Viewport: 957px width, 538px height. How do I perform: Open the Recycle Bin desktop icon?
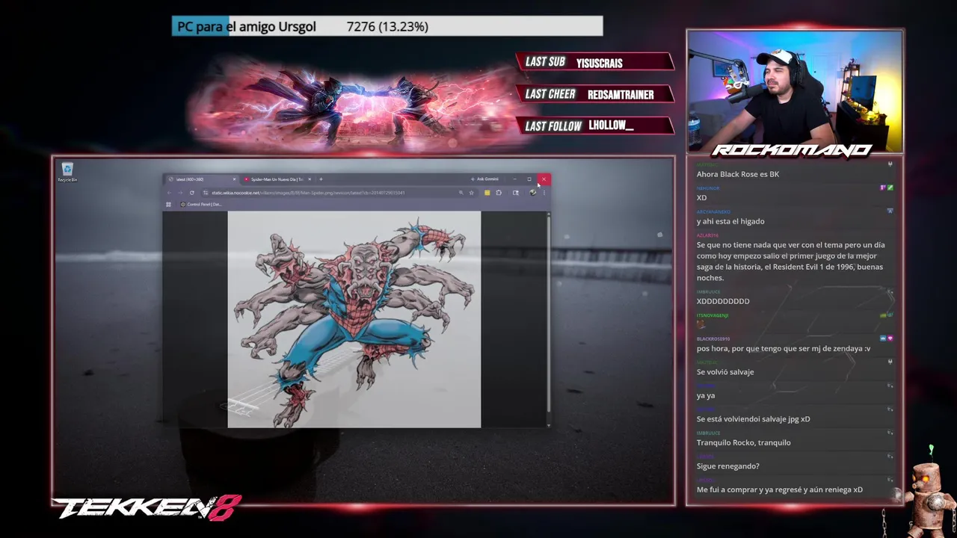click(67, 172)
